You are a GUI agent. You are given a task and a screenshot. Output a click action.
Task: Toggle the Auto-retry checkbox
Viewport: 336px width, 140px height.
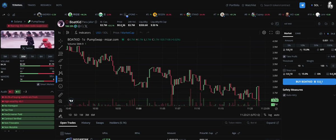(284, 95)
